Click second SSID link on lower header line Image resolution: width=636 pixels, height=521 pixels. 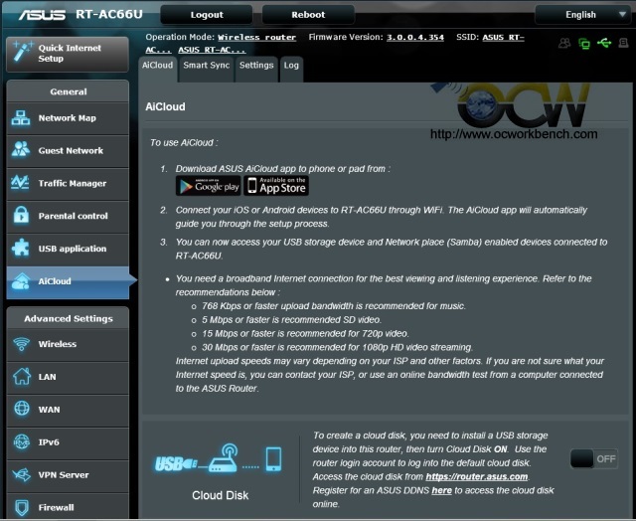pyautogui.click(x=212, y=50)
